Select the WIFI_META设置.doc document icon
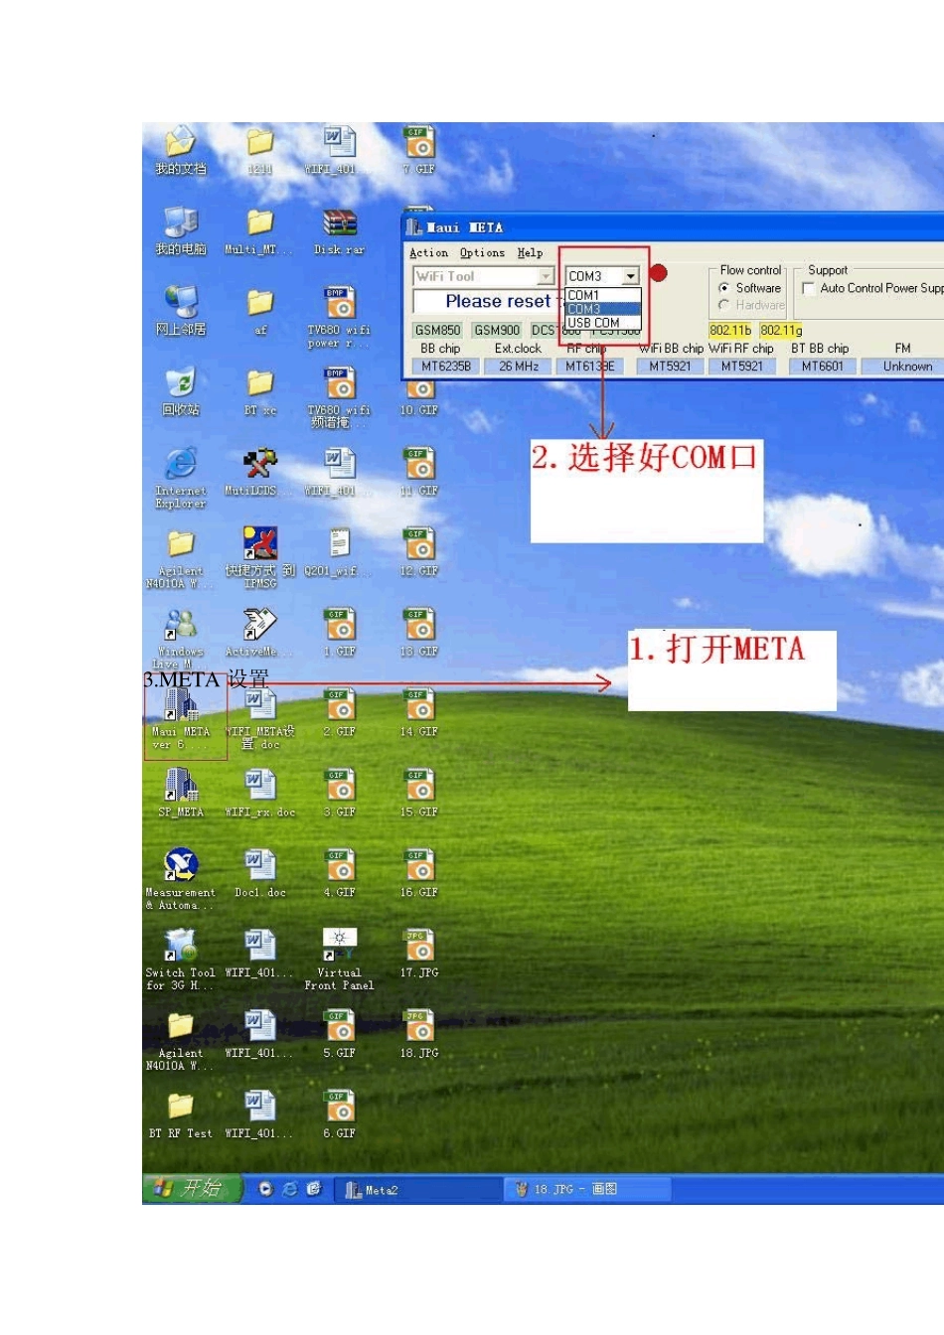The width and height of the screenshot is (944, 1335). click(260, 719)
